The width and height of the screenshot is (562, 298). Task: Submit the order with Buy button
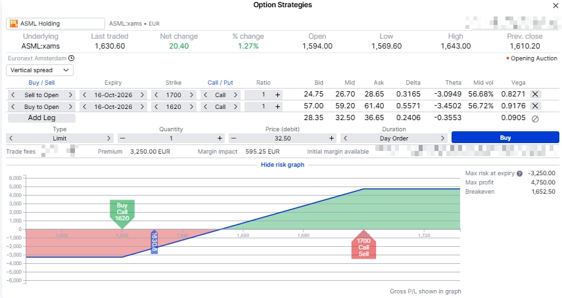point(505,138)
